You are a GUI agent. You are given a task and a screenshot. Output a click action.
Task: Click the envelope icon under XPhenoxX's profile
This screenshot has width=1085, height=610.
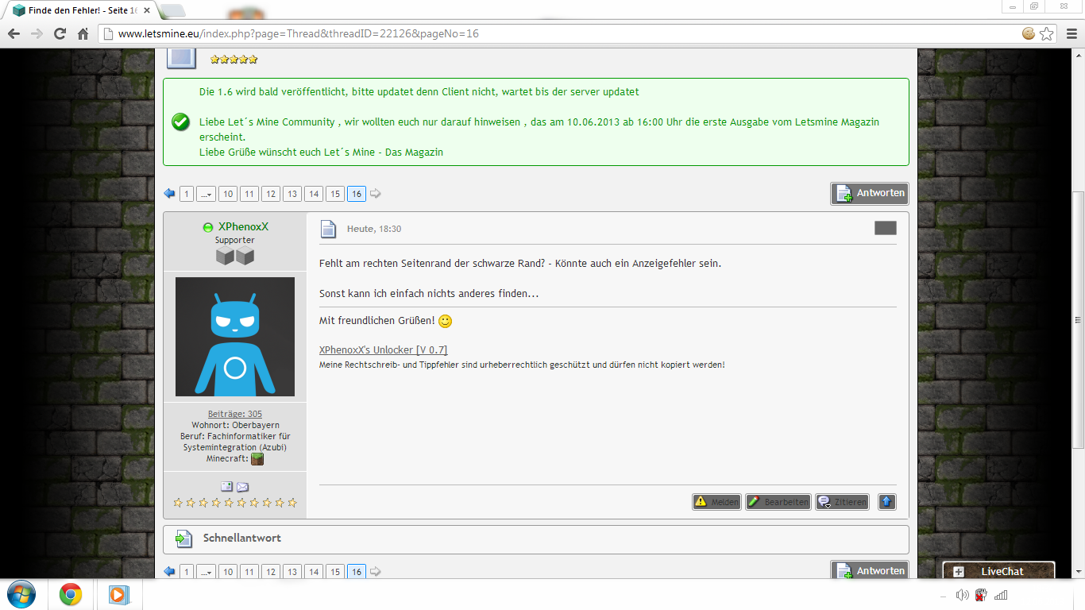coord(242,487)
